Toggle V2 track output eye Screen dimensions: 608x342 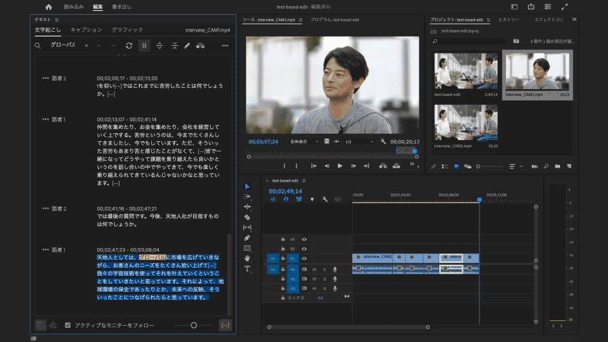pos(304,249)
